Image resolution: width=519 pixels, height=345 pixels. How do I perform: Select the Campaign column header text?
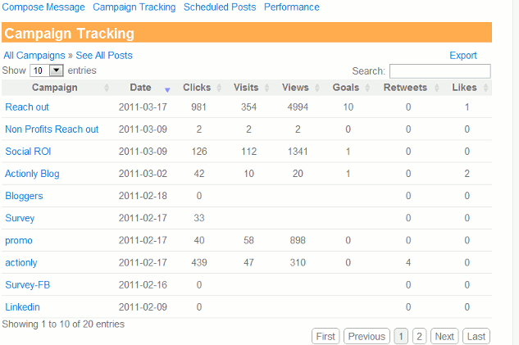coord(55,88)
